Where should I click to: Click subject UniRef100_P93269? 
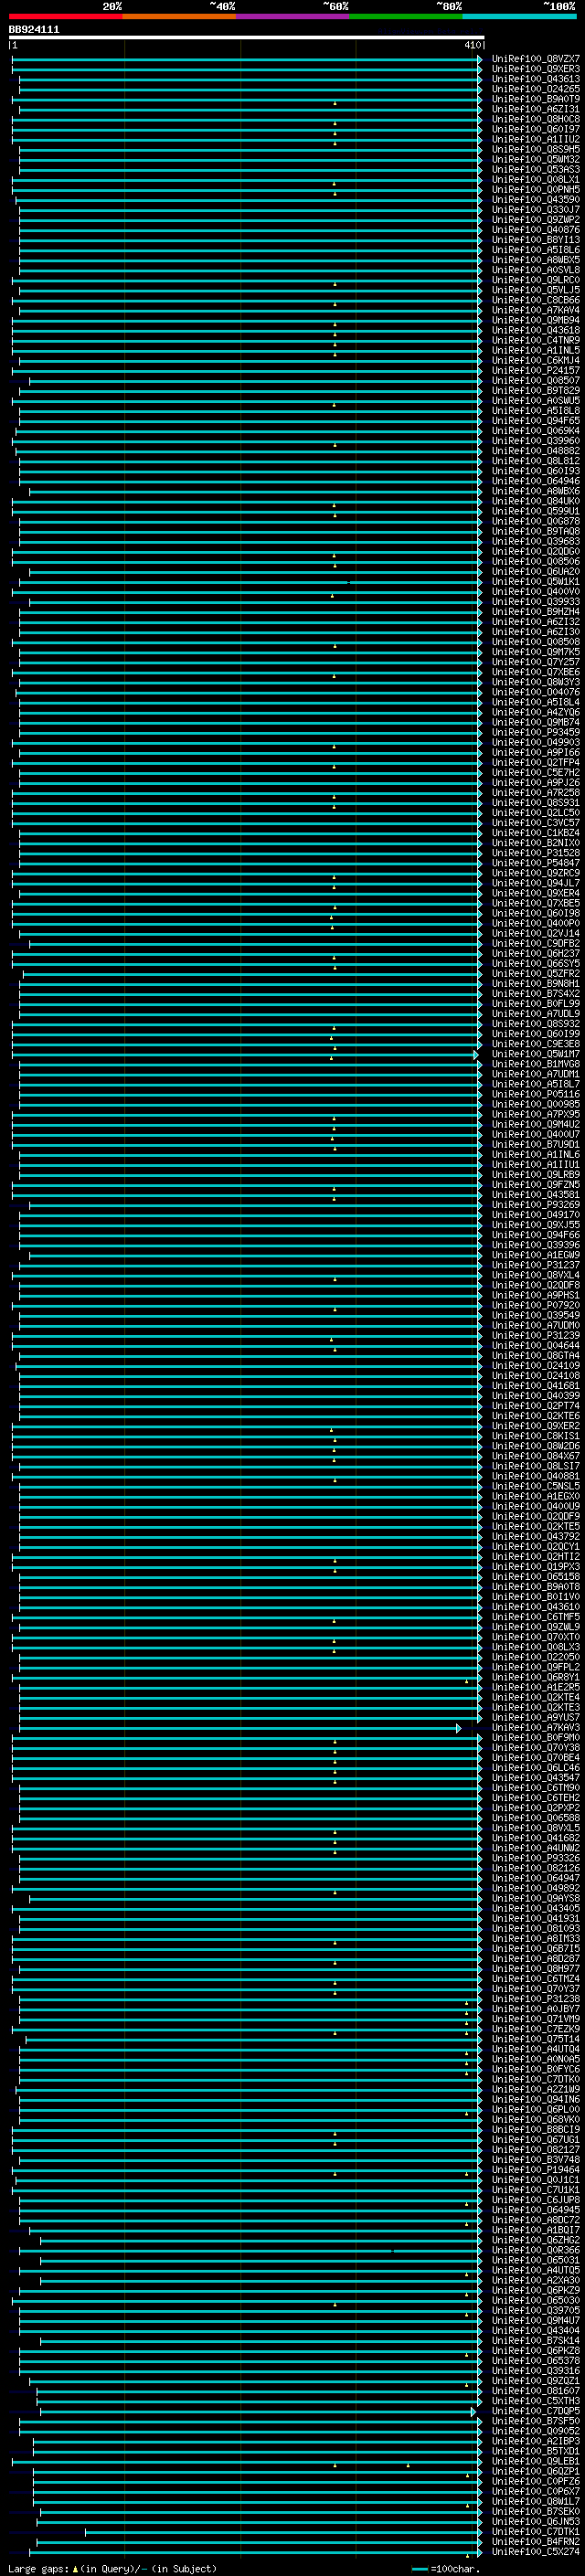tap(536, 1204)
